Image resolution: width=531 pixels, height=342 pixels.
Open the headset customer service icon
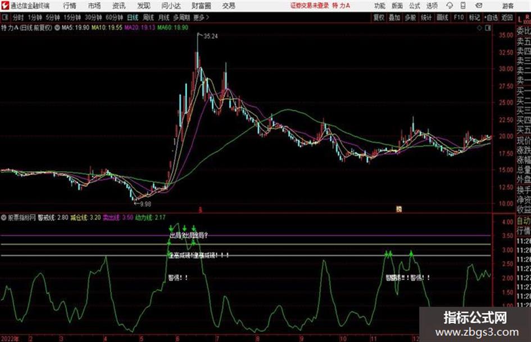450,6
